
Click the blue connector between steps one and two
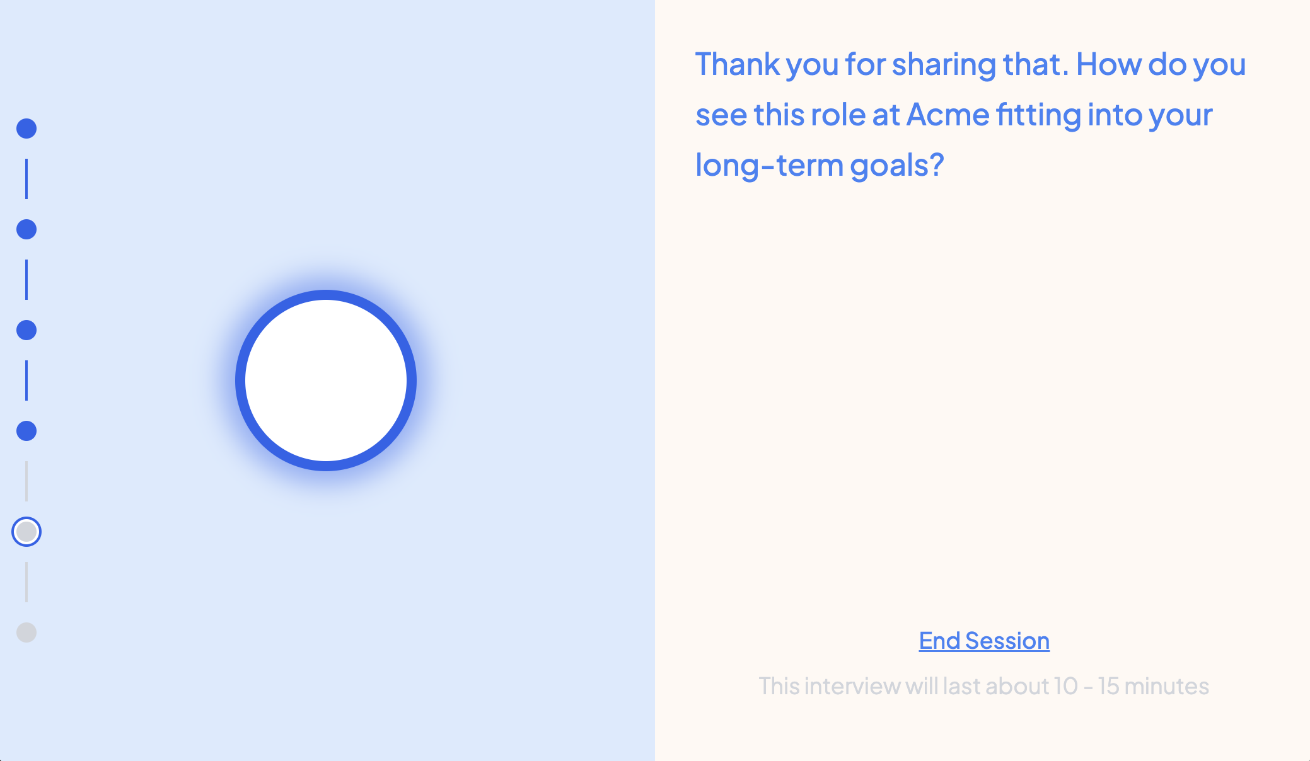coord(26,179)
